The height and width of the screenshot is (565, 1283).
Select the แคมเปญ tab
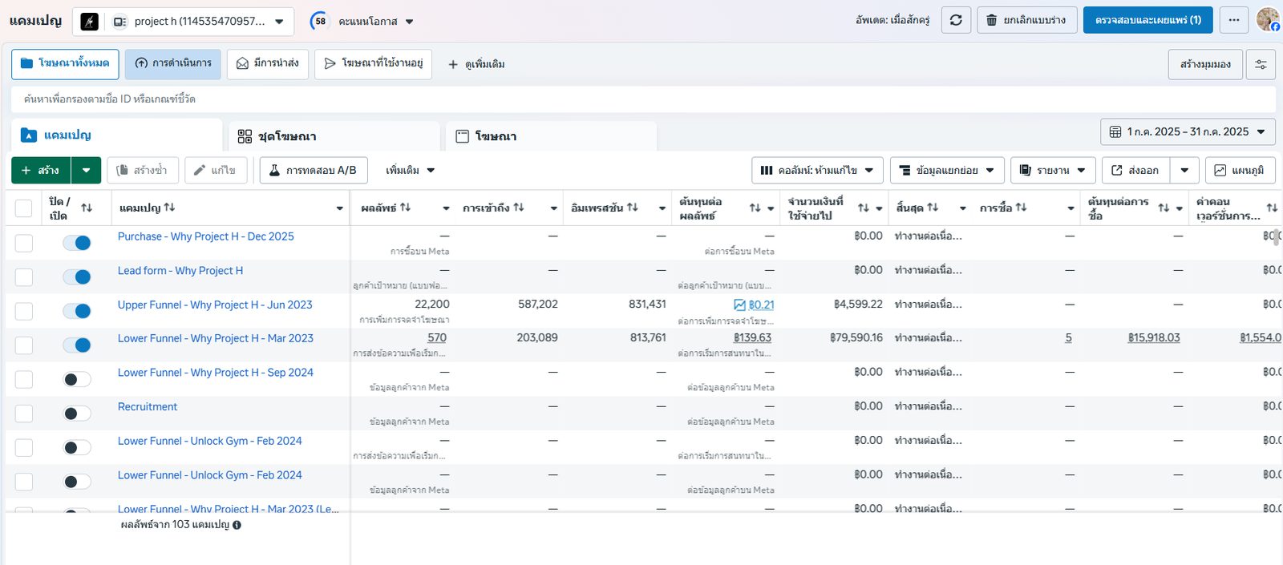pyautogui.click(x=117, y=135)
